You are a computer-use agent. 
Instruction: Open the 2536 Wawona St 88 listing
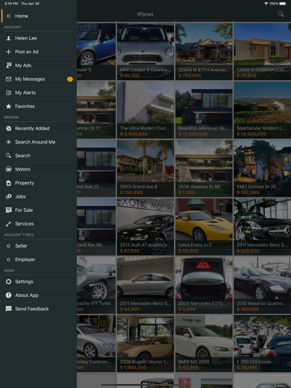tap(204, 168)
